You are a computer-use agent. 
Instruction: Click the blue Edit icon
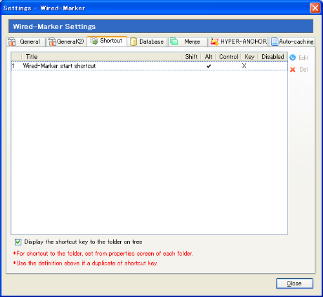pyautogui.click(x=293, y=57)
